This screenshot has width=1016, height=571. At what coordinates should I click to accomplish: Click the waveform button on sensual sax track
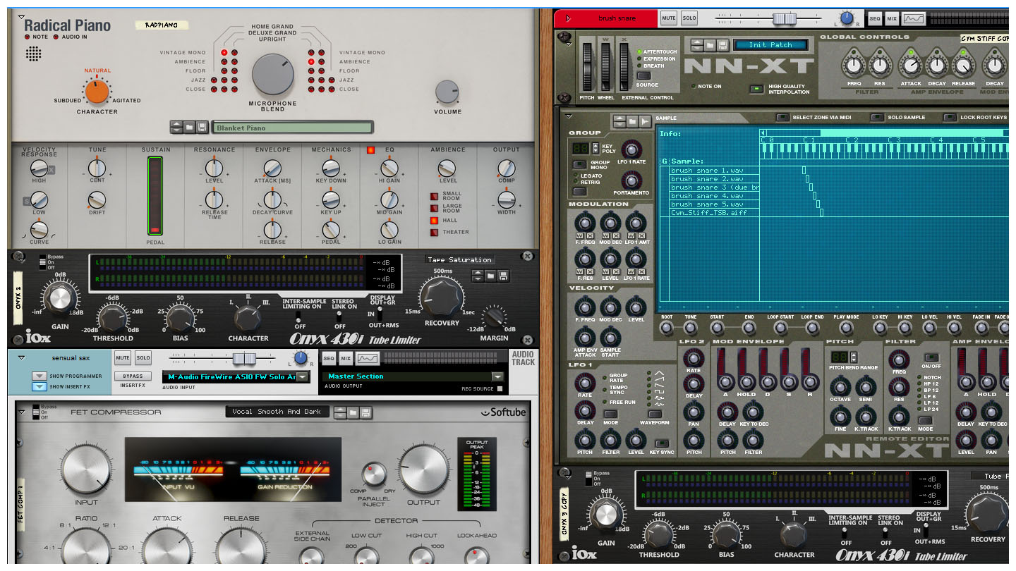[368, 358]
